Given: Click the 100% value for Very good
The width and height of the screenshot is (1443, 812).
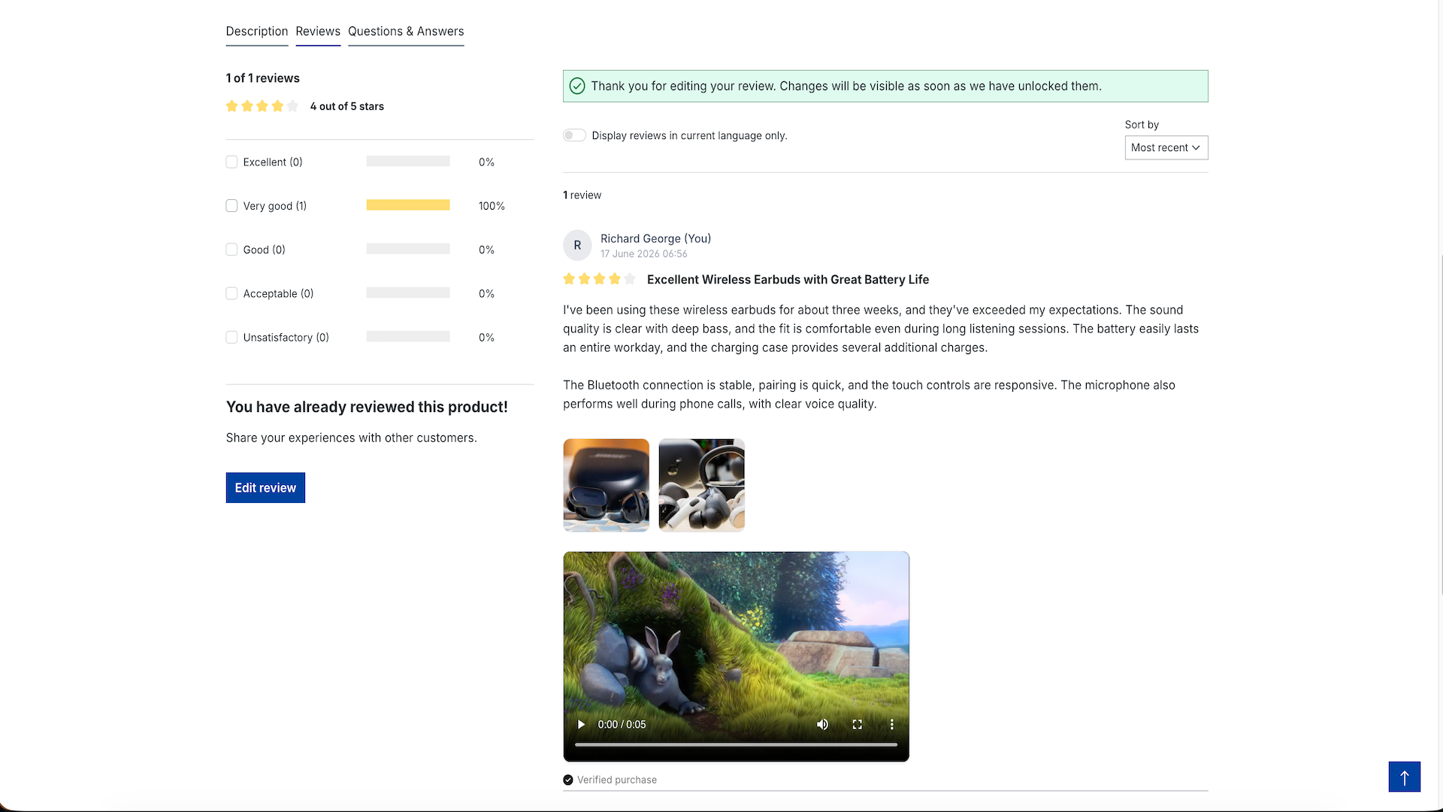Looking at the screenshot, I should tap(492, 206).
